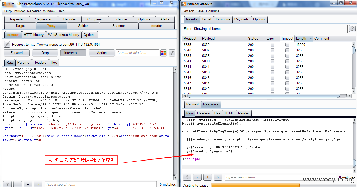
Task: Click the help icon next to Comment field
Action: 172,53
